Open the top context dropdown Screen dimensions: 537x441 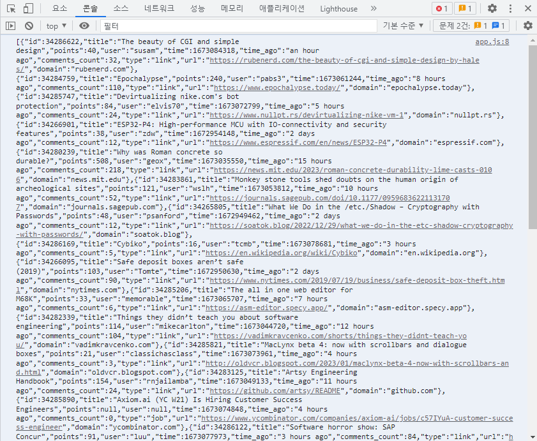coord(56,26)
